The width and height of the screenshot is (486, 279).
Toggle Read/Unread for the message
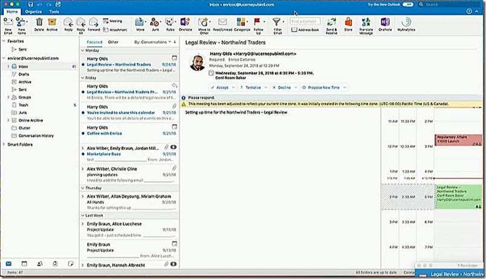point(222,25)
